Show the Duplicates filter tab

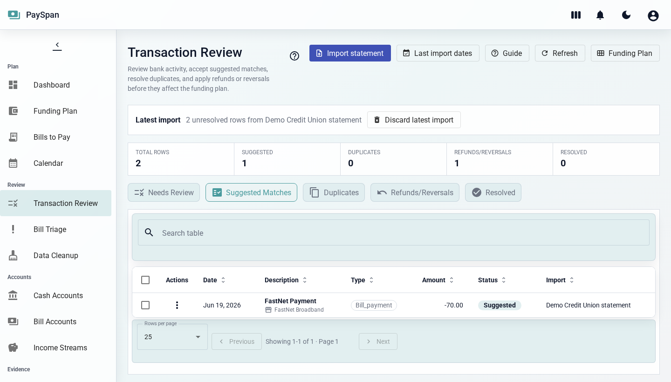point(334,192)
